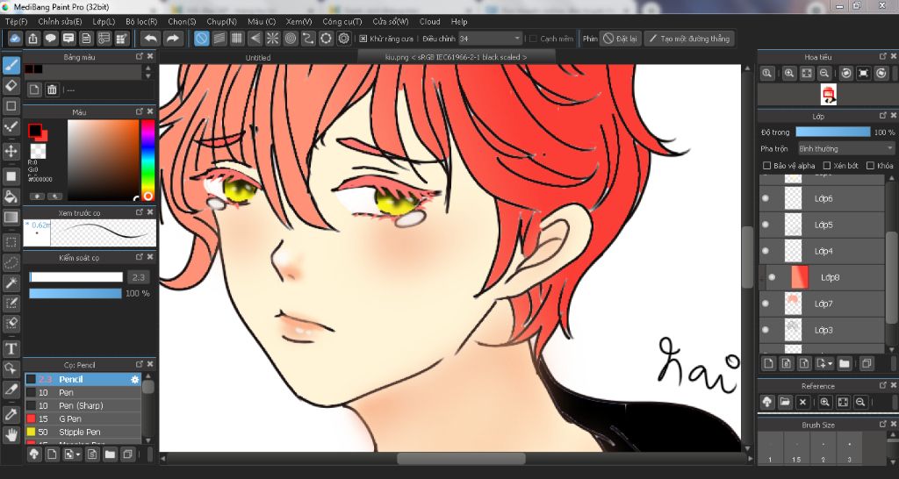Hide layer Lớp5

(x=765, y=225)
